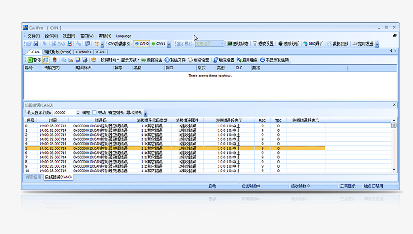This screenshot has width=413, height=234.
Task: Open the Language menu
Action: pos(124,36)
